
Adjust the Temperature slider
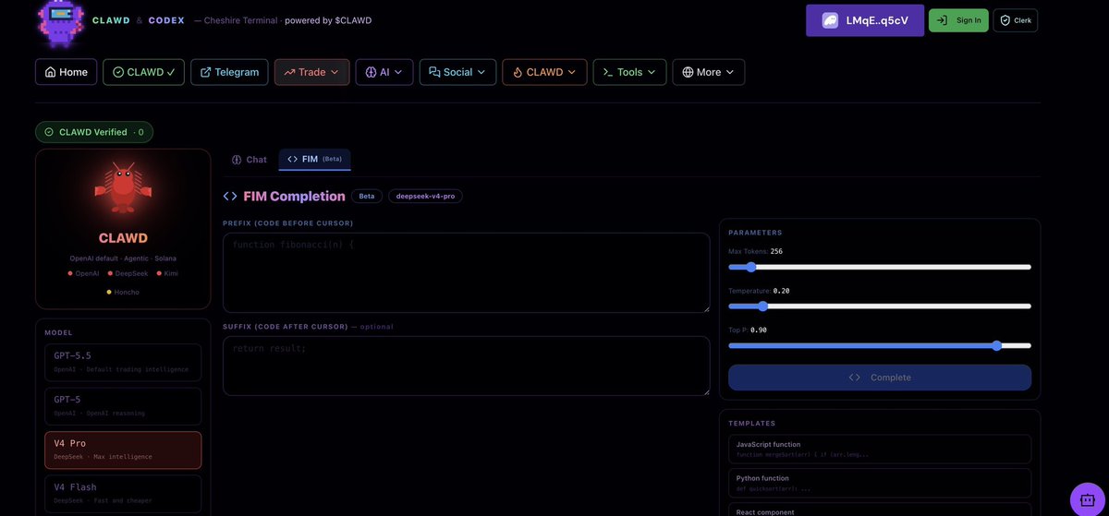[x=880, y=306]
